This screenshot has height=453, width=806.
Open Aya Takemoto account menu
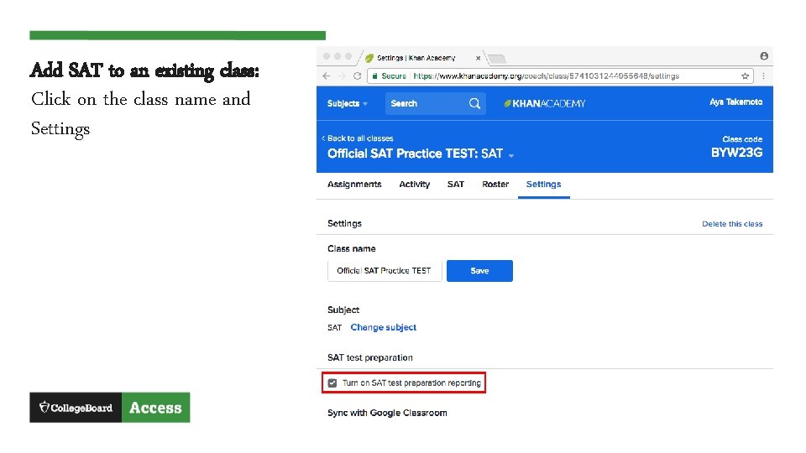[x=735, y=102]
